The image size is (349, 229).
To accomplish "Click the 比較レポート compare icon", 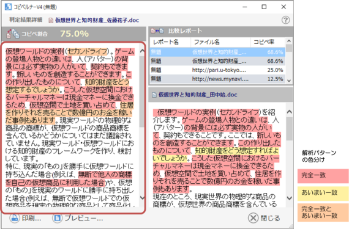I will pos(157,31).
